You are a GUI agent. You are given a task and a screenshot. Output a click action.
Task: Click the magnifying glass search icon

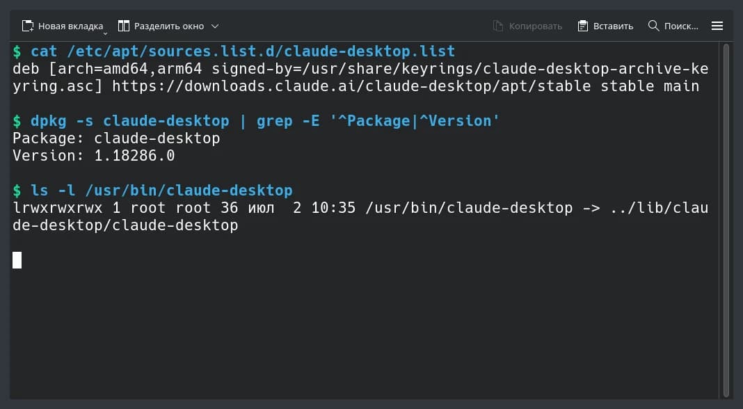tap(653, 26)
